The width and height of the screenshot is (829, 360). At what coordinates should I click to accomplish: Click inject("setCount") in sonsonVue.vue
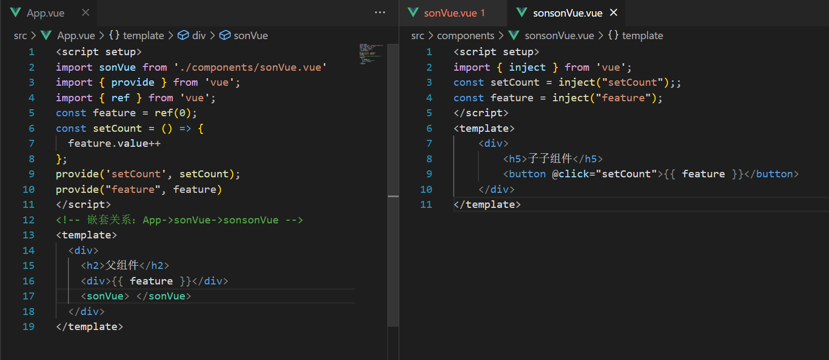point(614,82)
